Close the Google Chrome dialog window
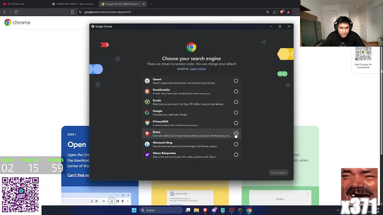Screen dimensions: 383x215 point(289,26)
